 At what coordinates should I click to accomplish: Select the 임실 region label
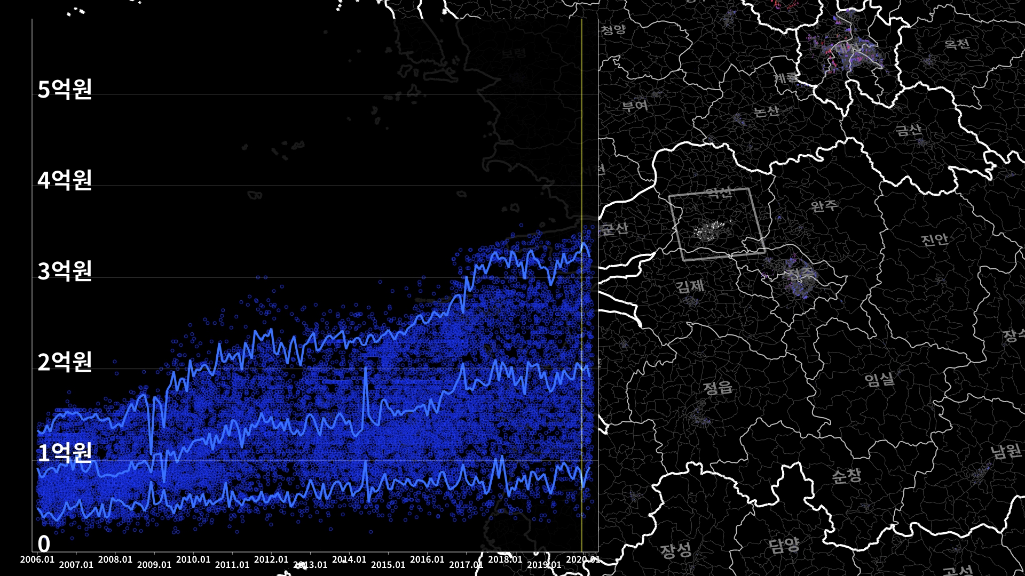click(x=879, y=380)
